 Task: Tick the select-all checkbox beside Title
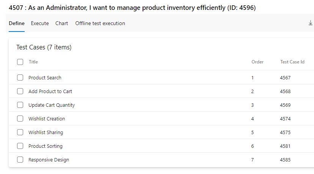20,62
